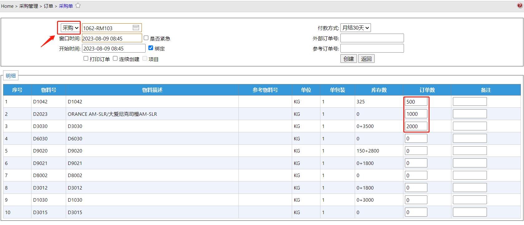The height and width of the screenshot is (225, 524).
Task: Click the 库存数 column header
Action: [x=379, y=90]
